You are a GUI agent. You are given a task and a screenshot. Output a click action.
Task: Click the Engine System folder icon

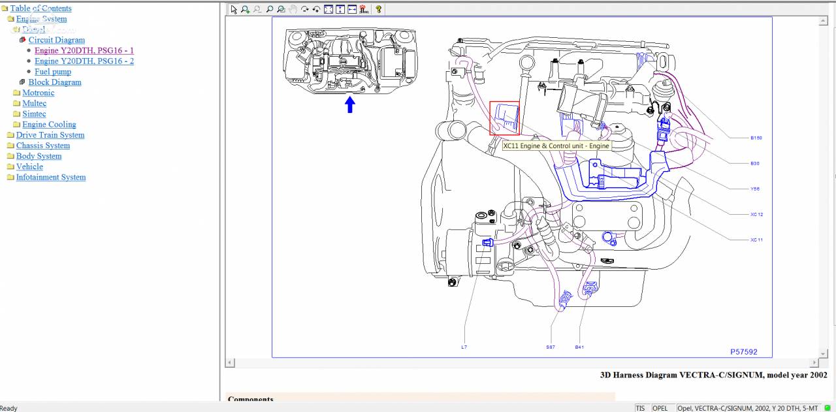click(11, 19)
